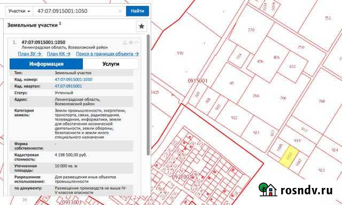Image resolution: width=342 pixels, height=205 pixels.
Task: Click the status value Учтенный
Action: point(64,93)
